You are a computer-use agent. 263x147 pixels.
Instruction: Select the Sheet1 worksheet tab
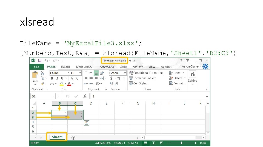(x=57, y=137)
